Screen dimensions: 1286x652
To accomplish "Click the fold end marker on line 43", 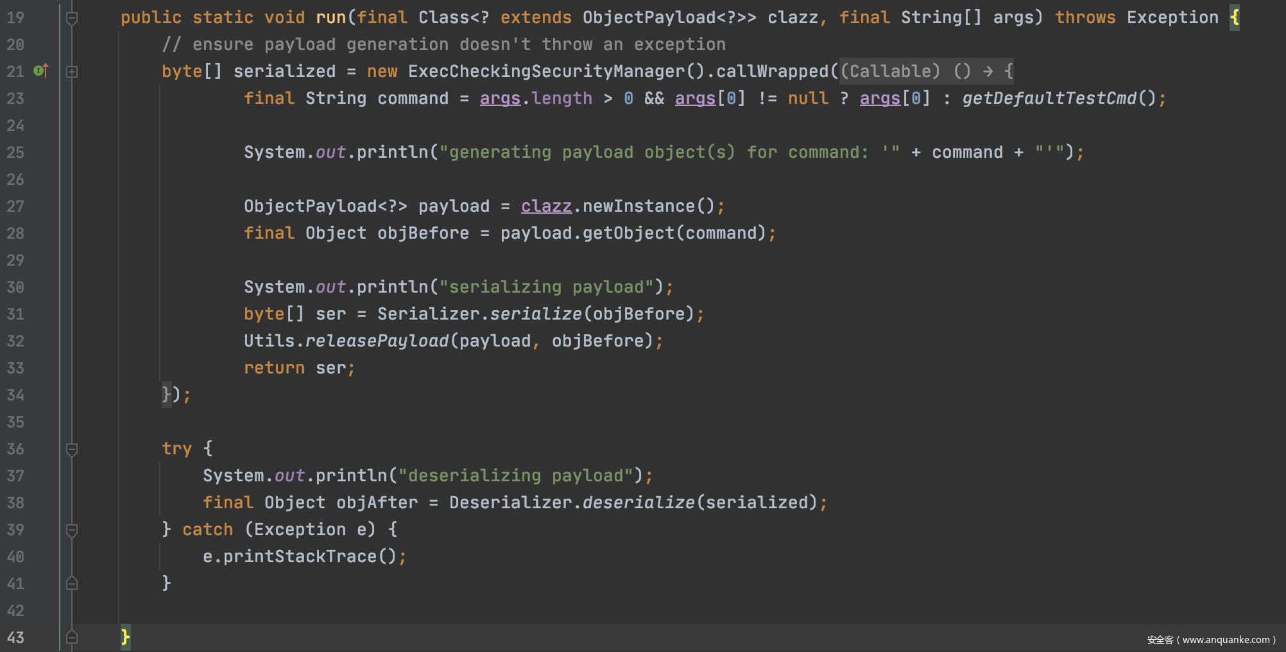I will tap(72, 637).
